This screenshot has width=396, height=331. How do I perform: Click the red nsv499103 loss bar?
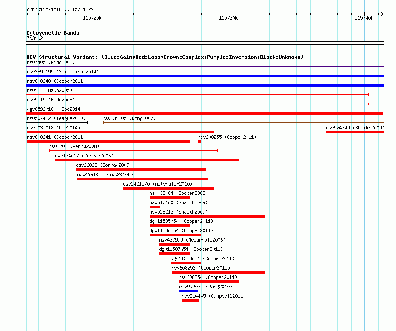[x=143, y=179]
